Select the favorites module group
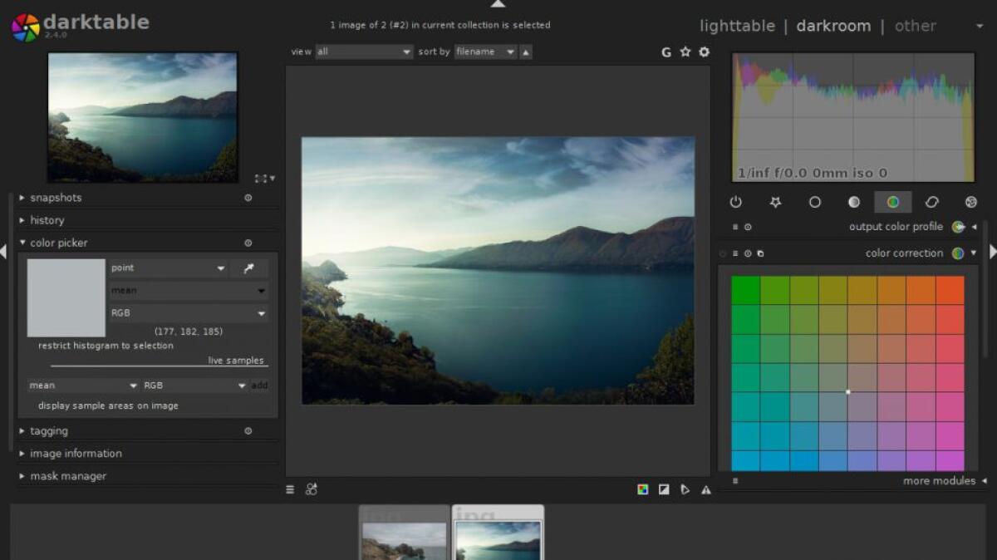This screenshot has height=560, width=997. [x=775, y=202]
